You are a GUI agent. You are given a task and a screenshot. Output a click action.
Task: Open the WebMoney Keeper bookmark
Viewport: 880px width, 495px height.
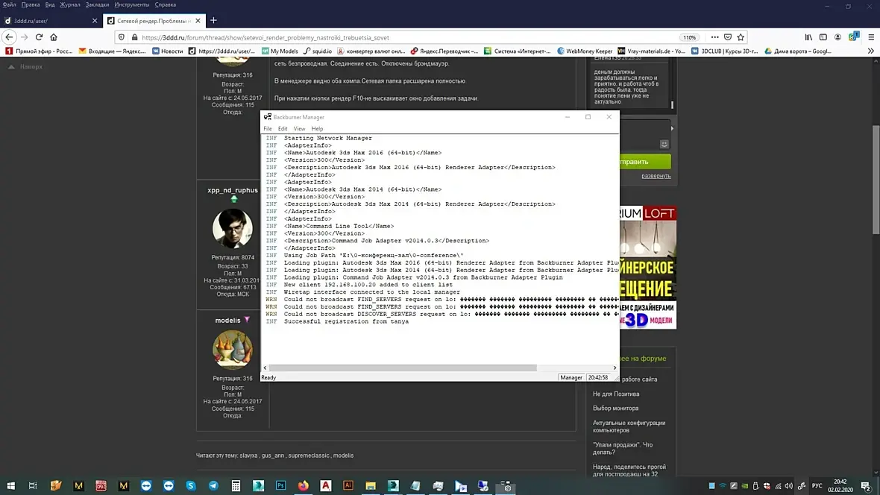(585, 51)
